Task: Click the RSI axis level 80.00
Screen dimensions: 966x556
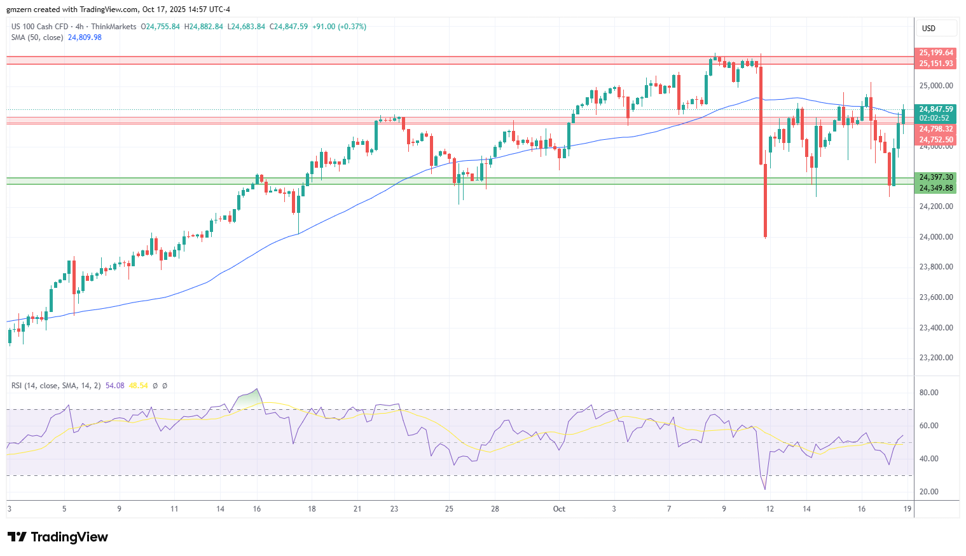Action: pyautogui.click(x=929, y=393)
